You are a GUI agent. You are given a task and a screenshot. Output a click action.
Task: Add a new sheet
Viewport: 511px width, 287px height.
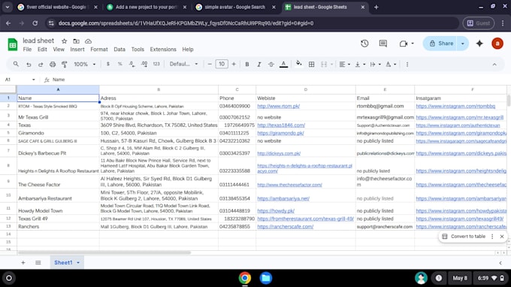point(23,262)
